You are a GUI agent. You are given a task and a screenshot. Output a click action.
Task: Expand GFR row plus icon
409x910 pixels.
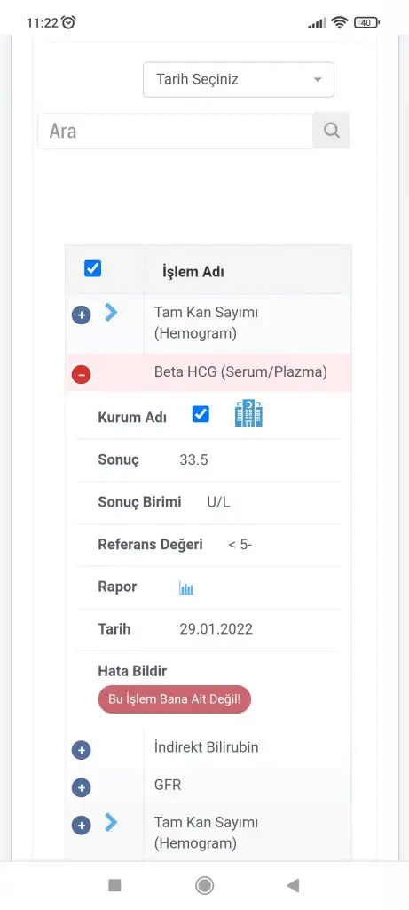(x=81, y=788)
